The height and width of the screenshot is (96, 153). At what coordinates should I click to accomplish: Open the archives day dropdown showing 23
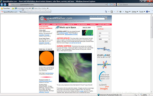pyautogui.click(x=104, y=36)
